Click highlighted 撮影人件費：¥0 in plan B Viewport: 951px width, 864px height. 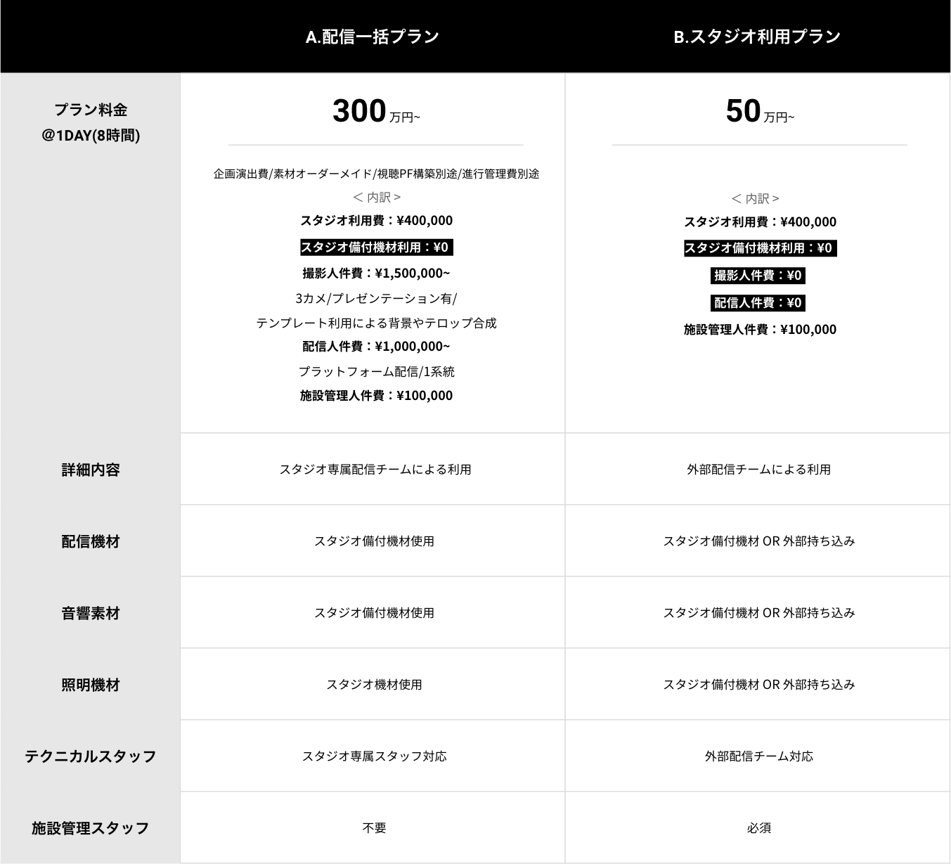tap(758, 276)
